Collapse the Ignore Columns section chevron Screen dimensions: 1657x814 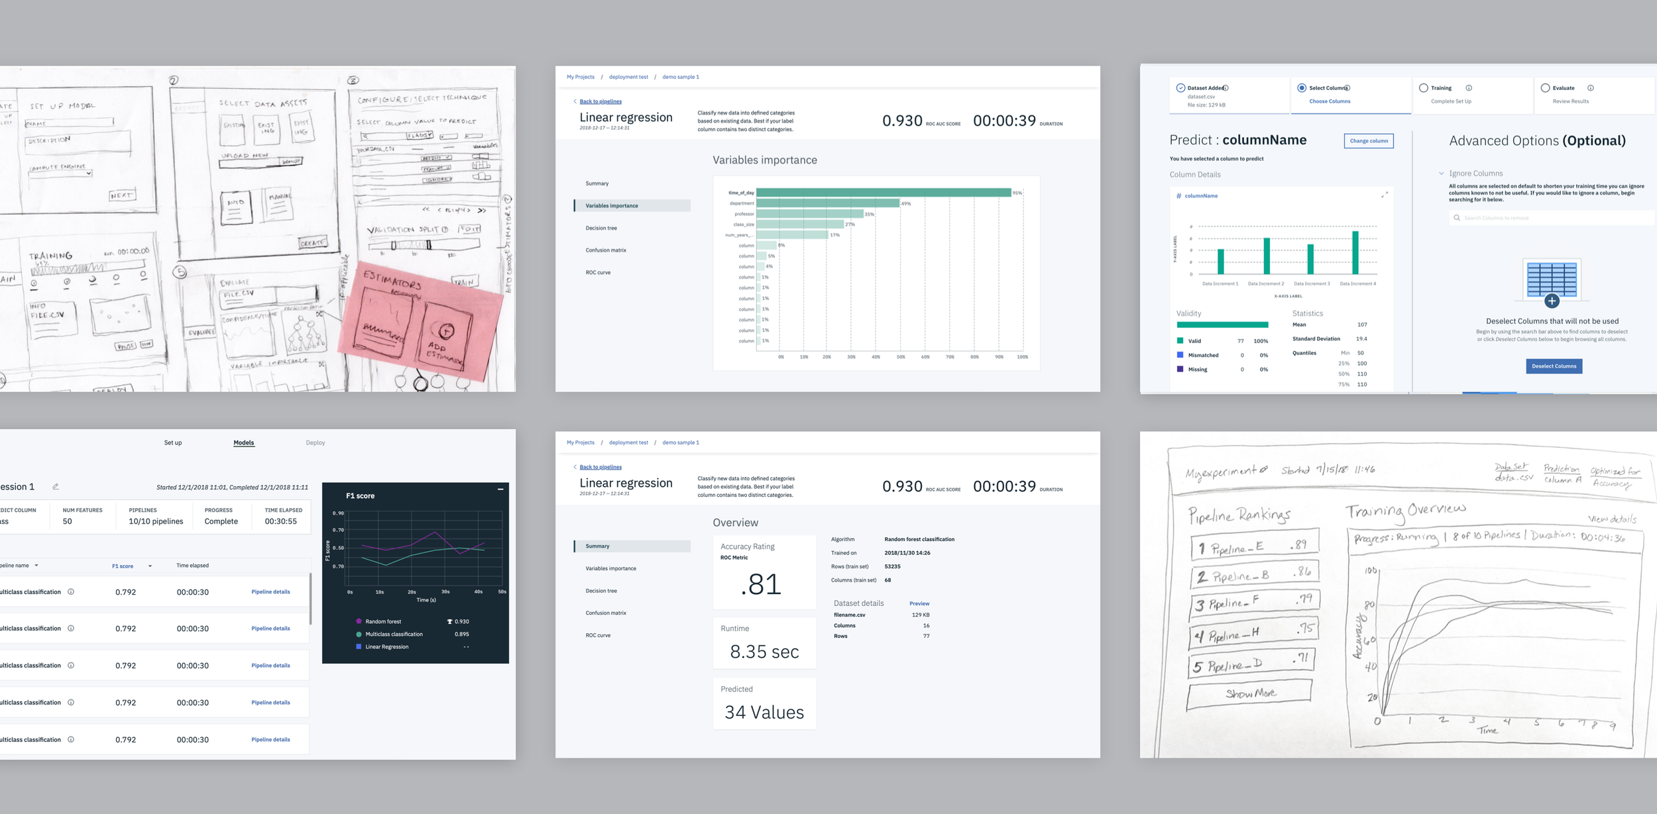point(1441,174)
